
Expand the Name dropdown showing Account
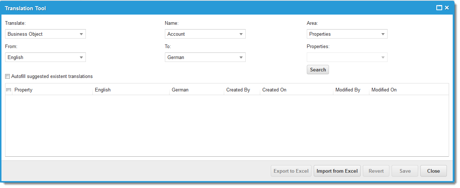205,34
